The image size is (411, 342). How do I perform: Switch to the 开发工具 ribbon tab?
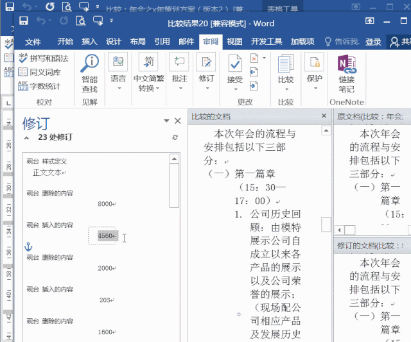click(267, 41)
